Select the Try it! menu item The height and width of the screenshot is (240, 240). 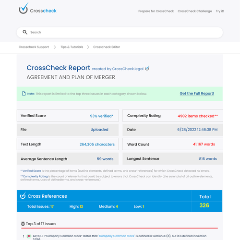coord(220,11)
